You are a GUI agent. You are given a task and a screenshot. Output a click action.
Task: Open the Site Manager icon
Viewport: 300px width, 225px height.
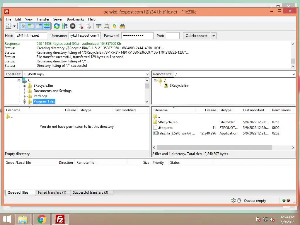pyautogui.click(x=8, y=26)
